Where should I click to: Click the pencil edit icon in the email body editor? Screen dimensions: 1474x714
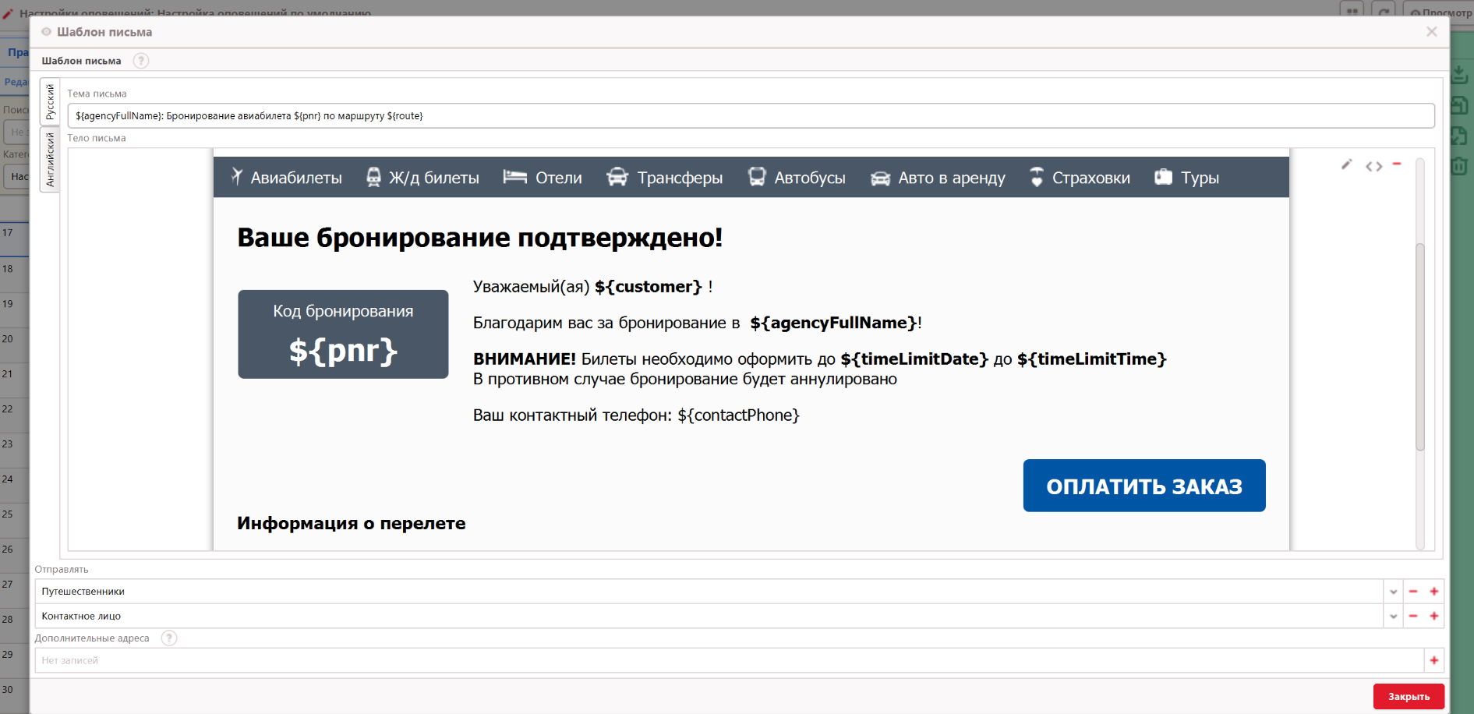(1346, 164)
